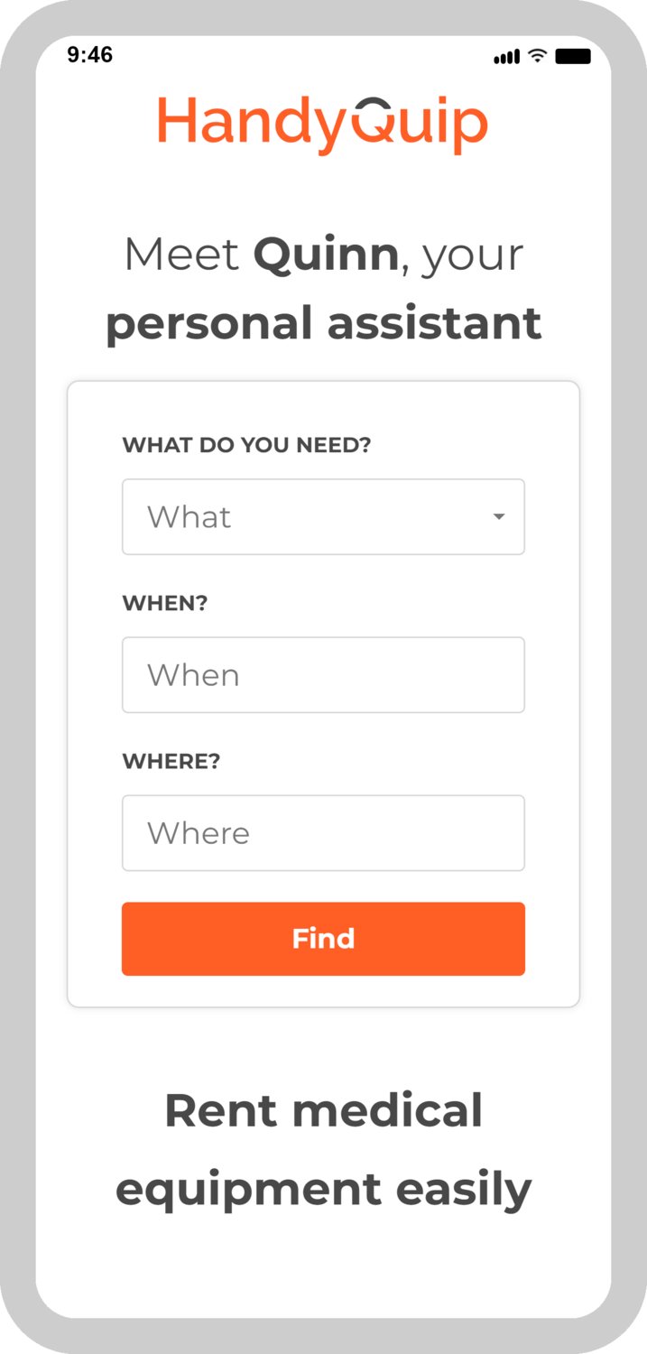Tap the Wi-Fi icon in status bar
This screenshot has height=1354, width=647.
[538, 56]
